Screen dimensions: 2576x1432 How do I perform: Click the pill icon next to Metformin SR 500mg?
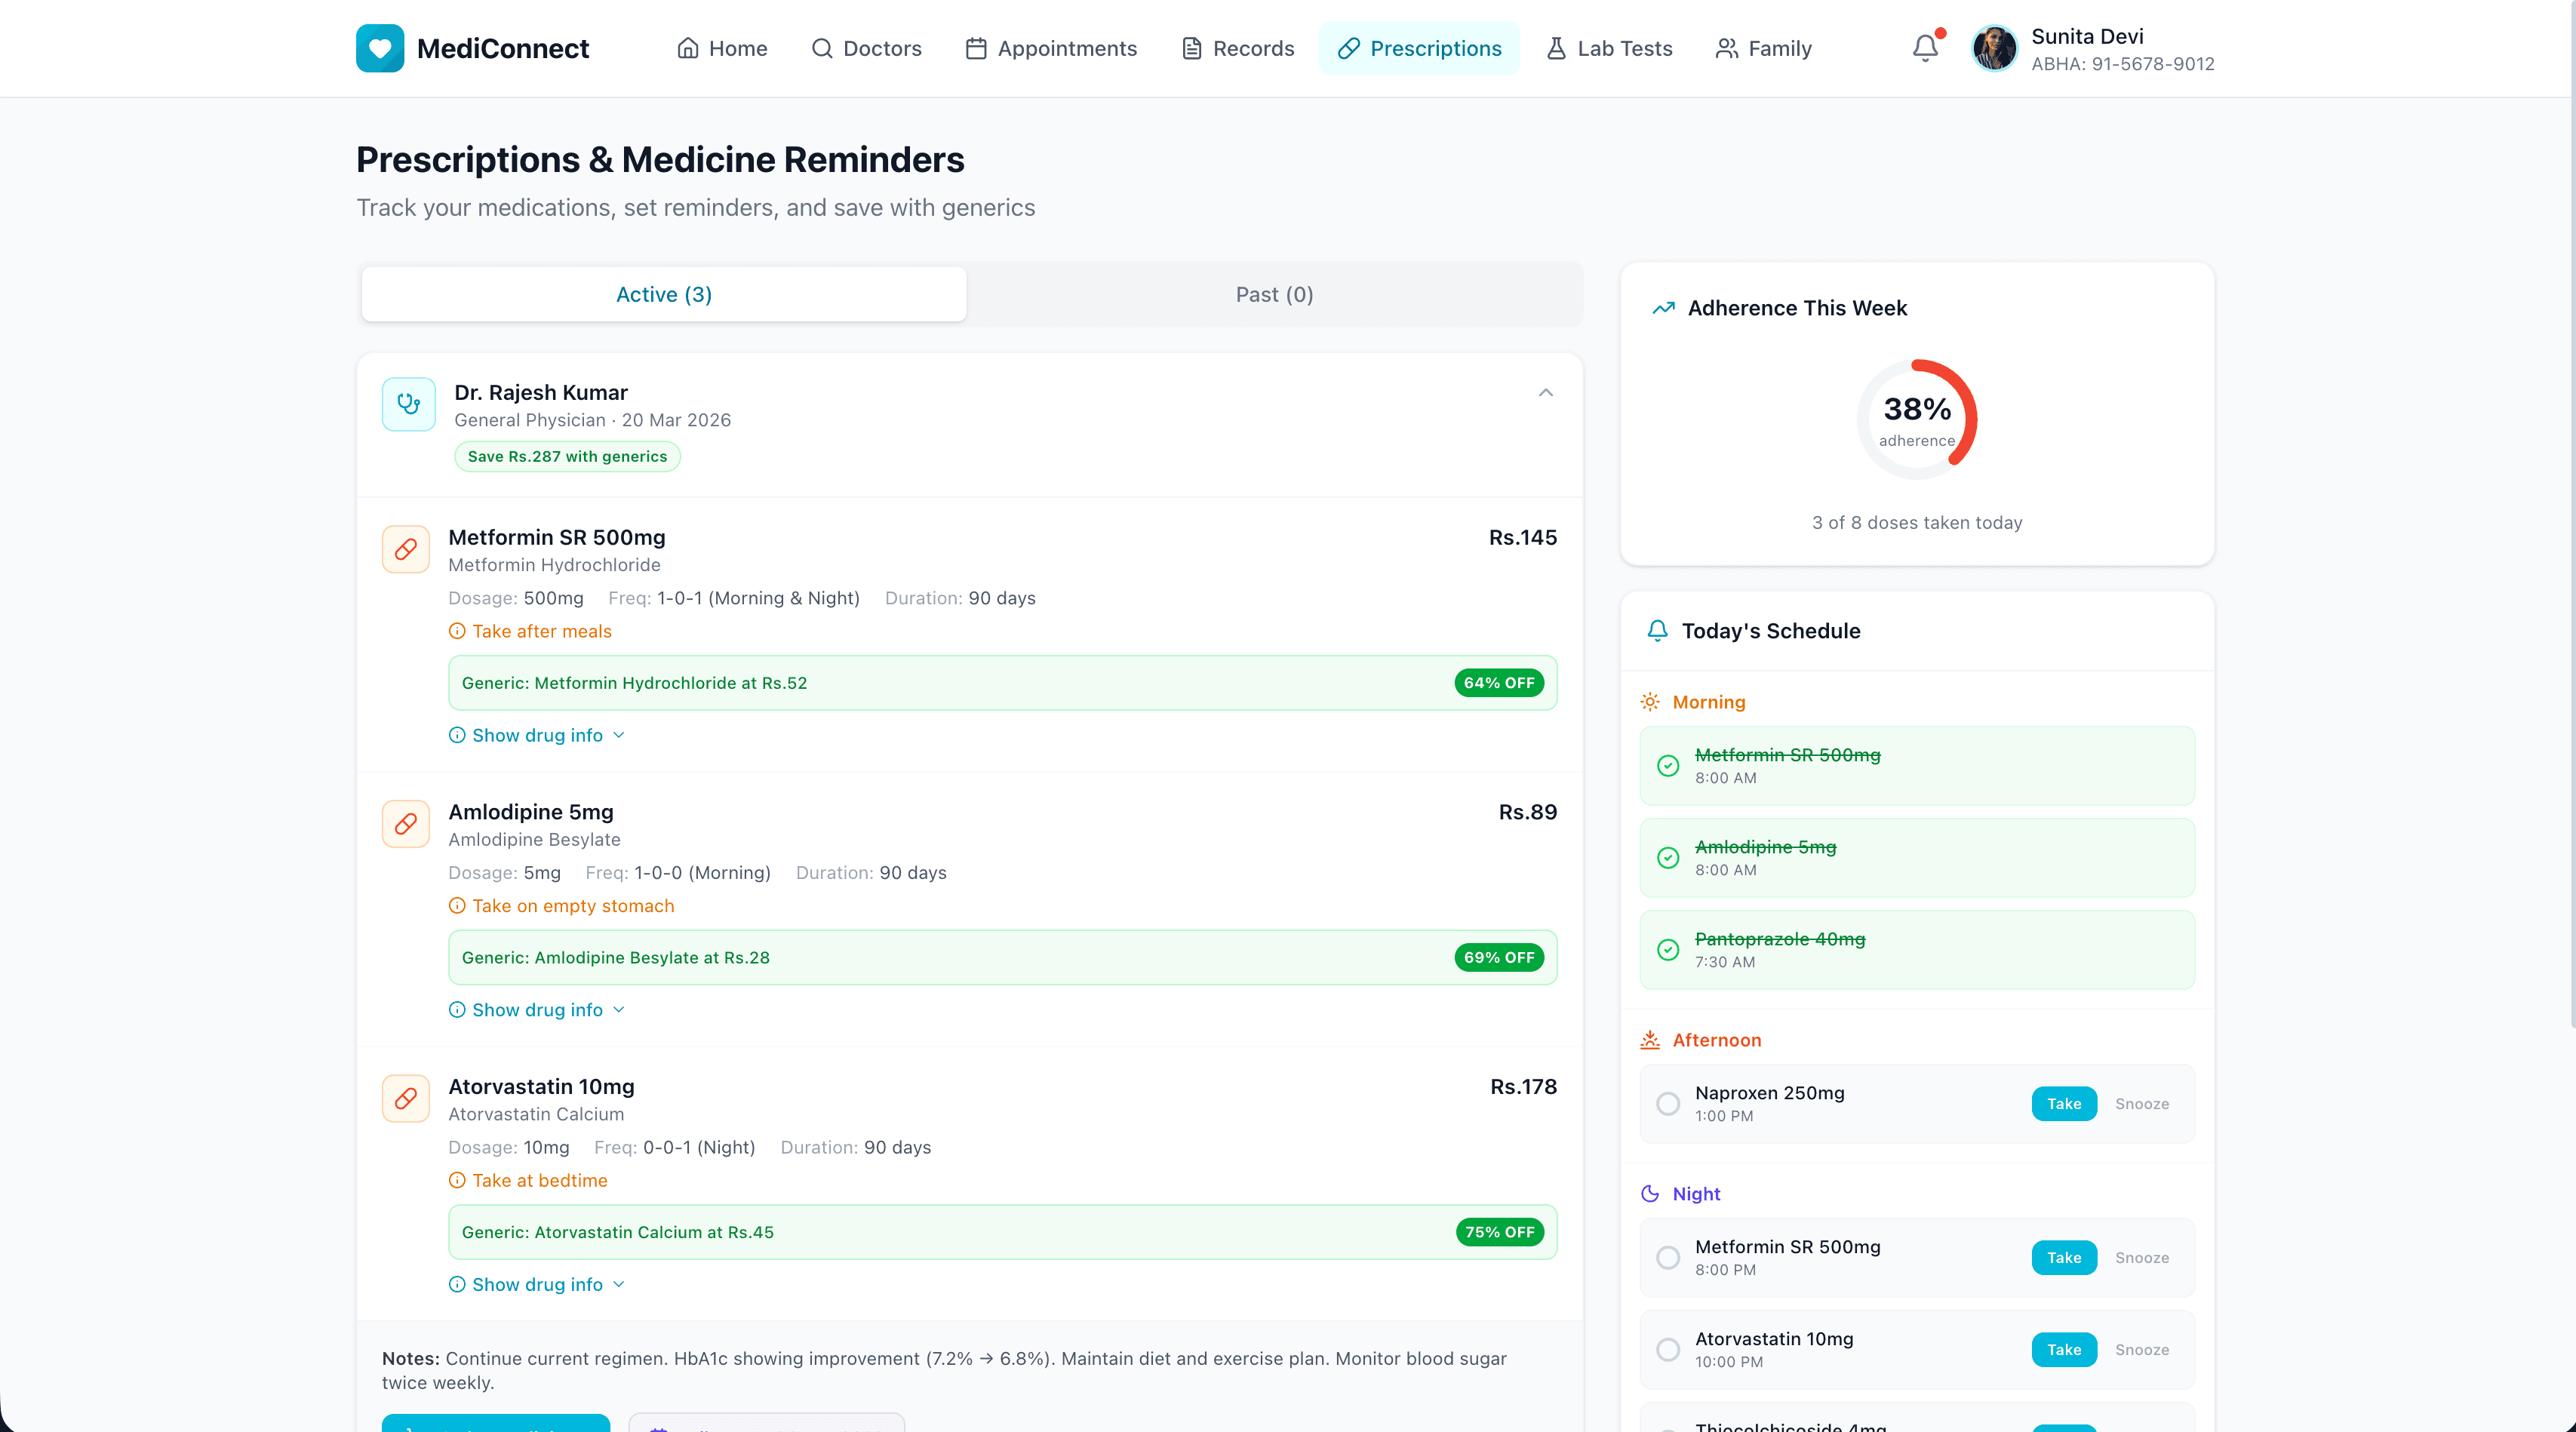(x=405, y=549)
